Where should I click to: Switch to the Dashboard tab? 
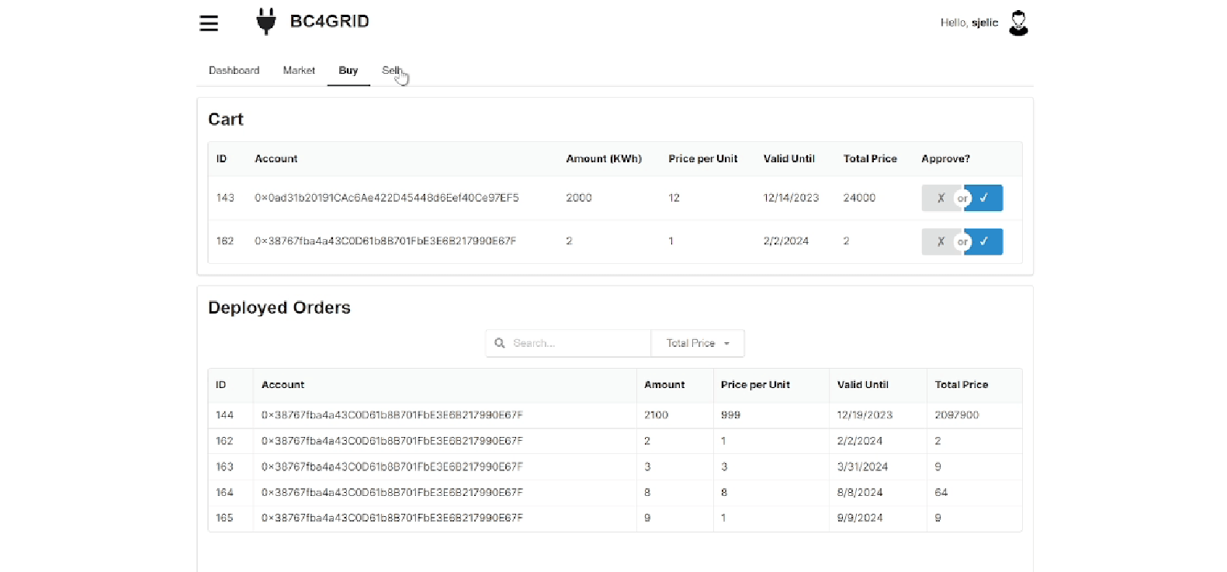234,70
